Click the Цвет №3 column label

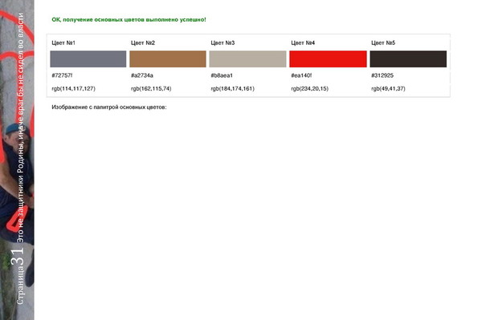coord(223,43)
